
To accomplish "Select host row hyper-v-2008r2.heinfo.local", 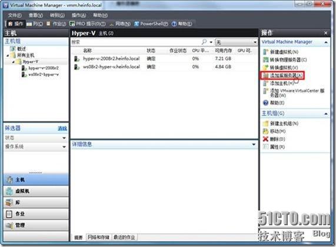I will [x=164, y=58].
